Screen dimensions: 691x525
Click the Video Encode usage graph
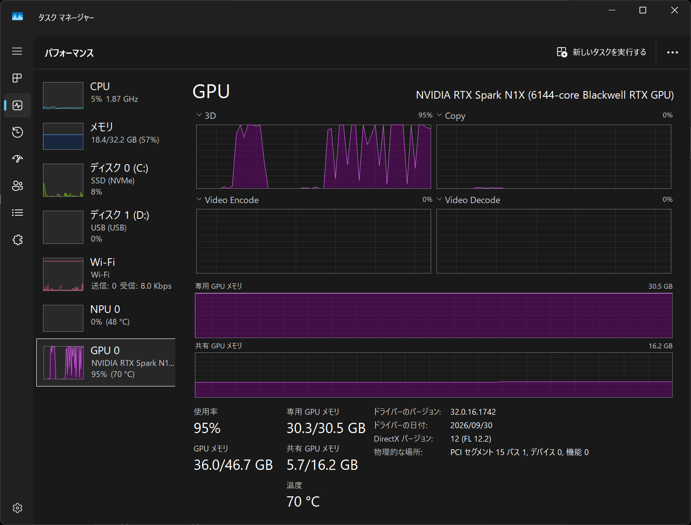click(314, 241)
